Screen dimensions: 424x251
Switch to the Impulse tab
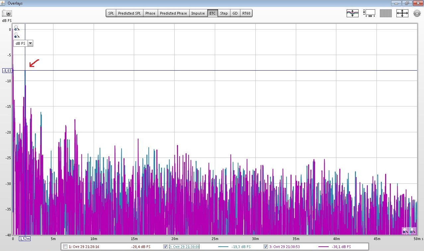(198, 13)
